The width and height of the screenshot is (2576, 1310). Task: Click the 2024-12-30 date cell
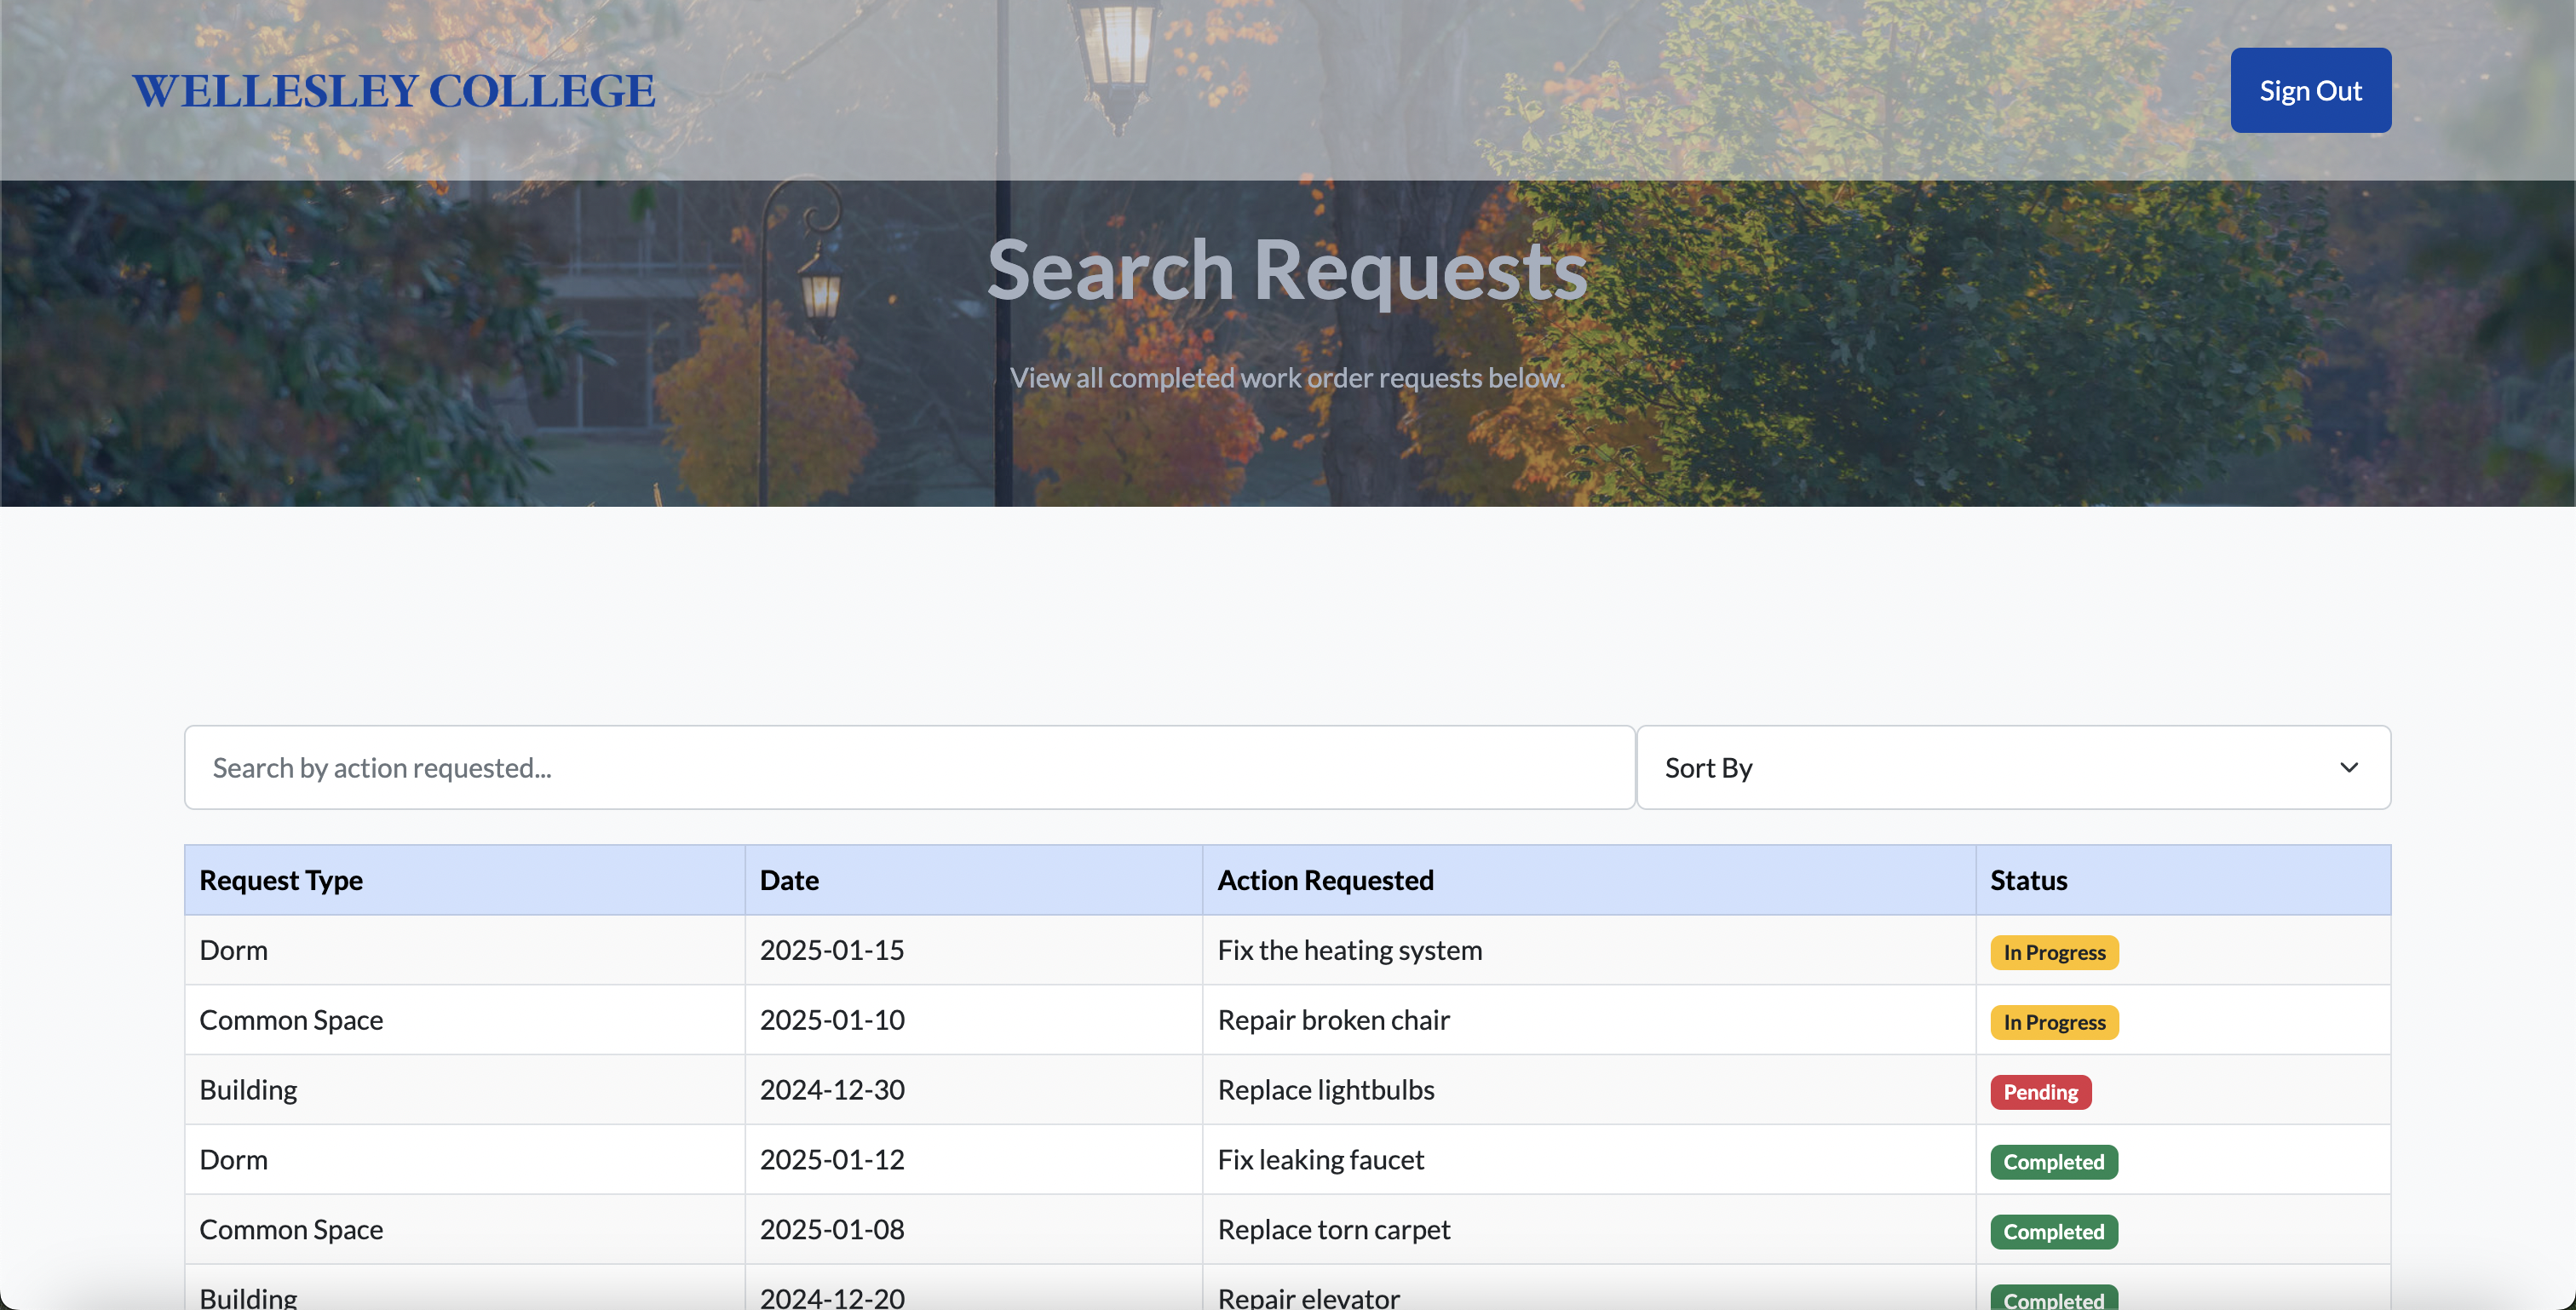pyautogui.click(x=973, y=1090)
